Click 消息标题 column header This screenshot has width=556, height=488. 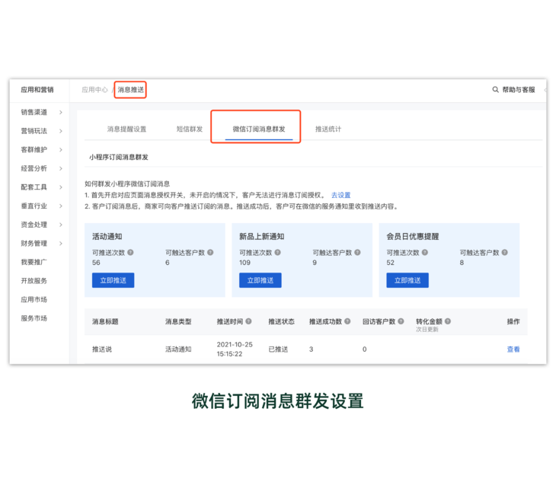click(x=105, y=321)
